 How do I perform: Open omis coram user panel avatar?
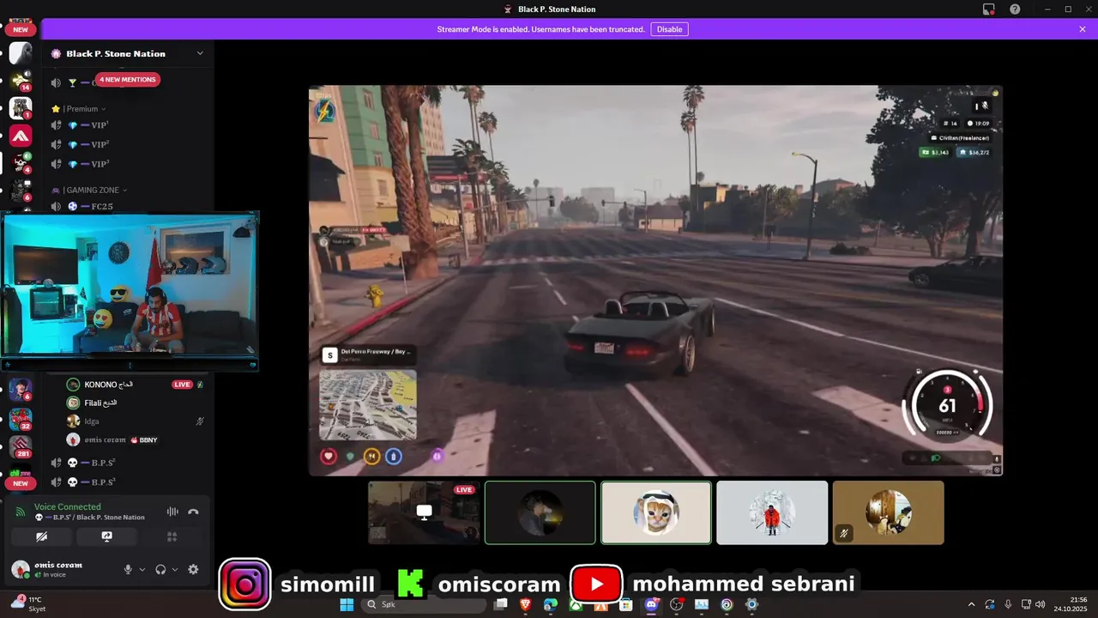(19, 569)
